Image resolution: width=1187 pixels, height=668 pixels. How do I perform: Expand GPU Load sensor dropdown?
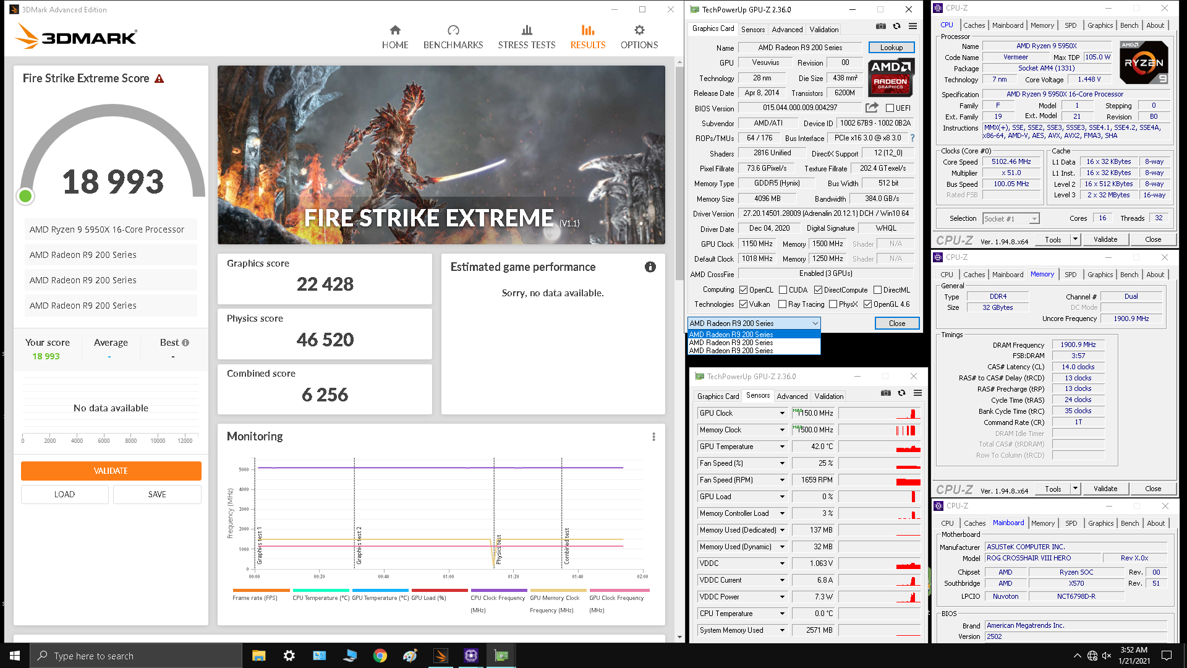click(x=782, y=497)
